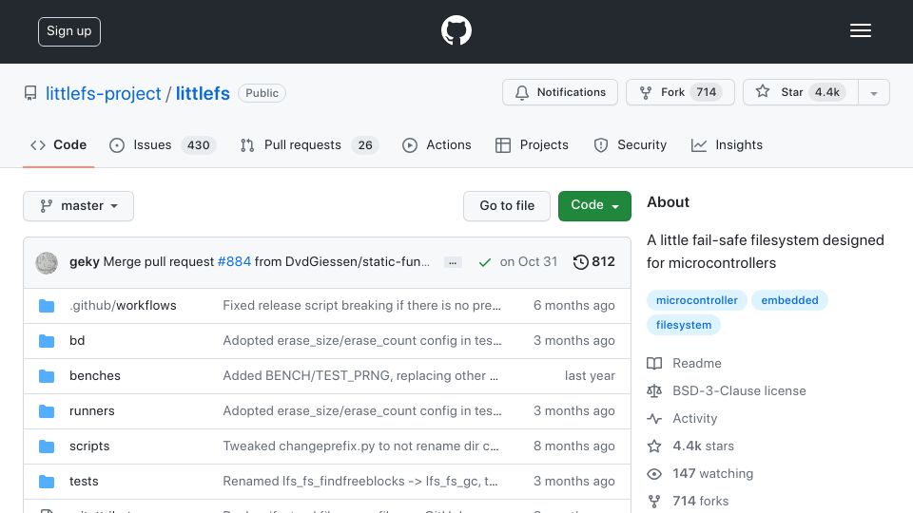Click the 'on Oct 31' commit date
The height and width of the screenshot is (513, 913).
(x=528, y=262)
